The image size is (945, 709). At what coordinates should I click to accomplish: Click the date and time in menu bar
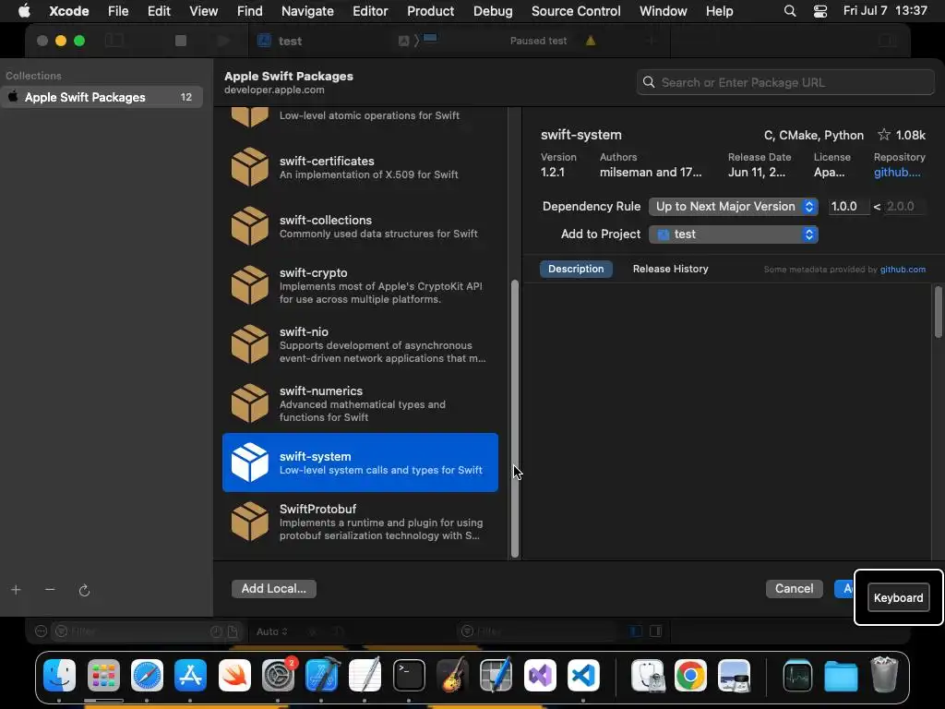(x=885, y=11)
